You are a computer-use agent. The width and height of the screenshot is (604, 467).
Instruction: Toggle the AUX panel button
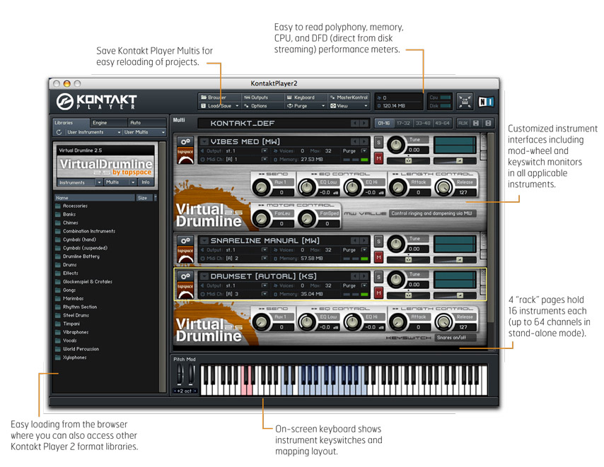click(x=463, y=123)
